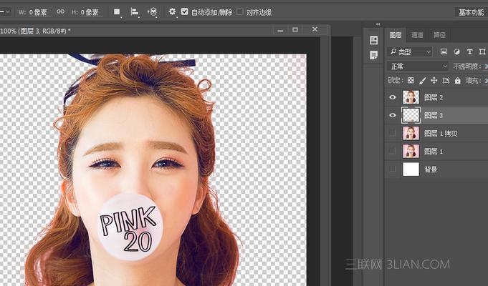The height and width of the screenshot is (286, 488).
Task: Select 图层 2 thumbnail
Action: coord(411,97)
